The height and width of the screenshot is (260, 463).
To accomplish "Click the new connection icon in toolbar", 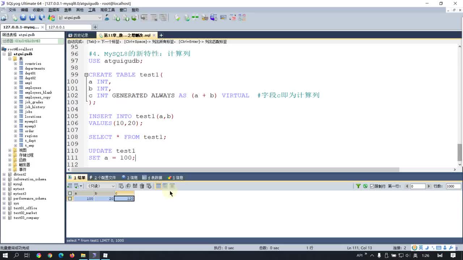I will 4,17.
